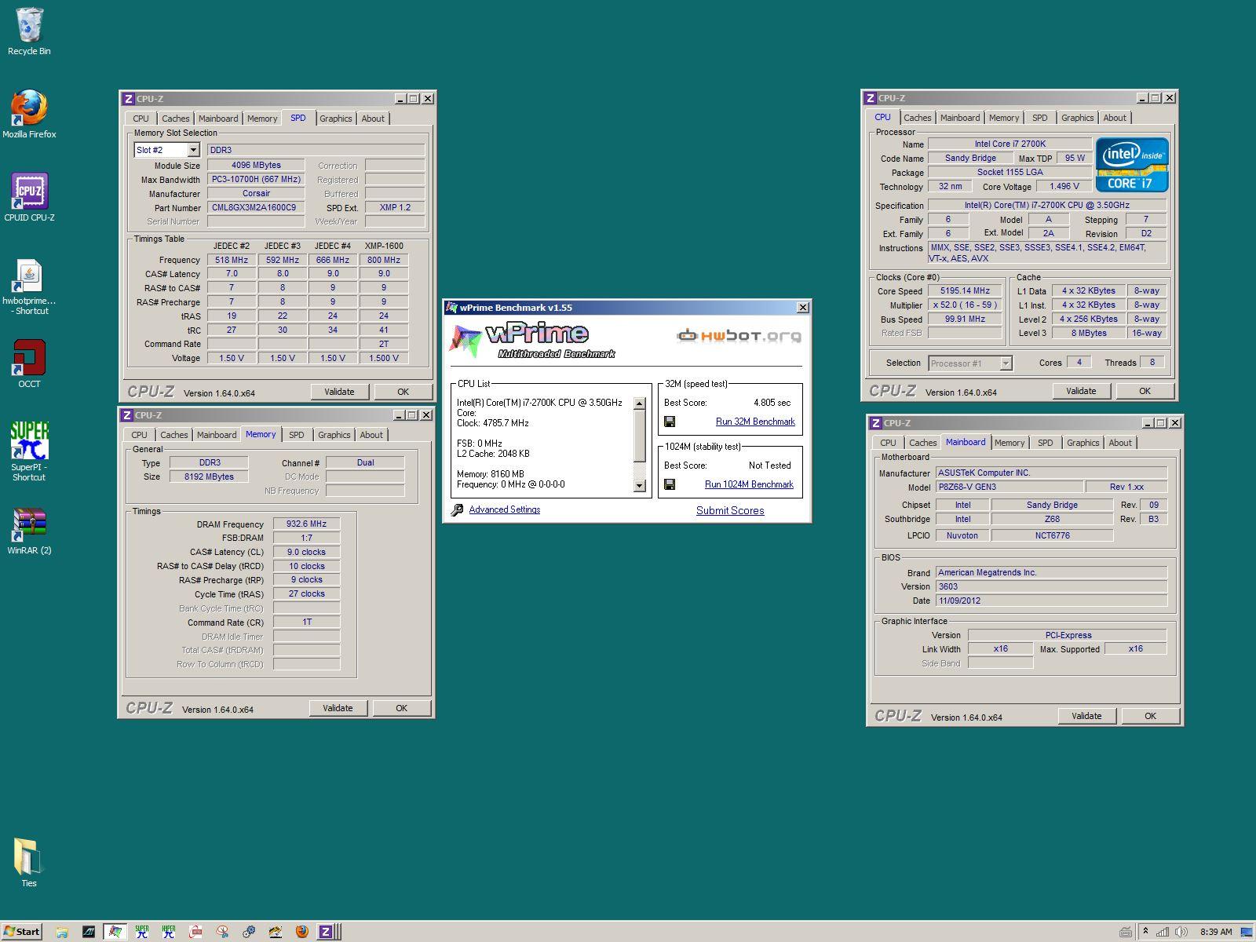Click the Super PI taskbar icon

tap(141, 932)
